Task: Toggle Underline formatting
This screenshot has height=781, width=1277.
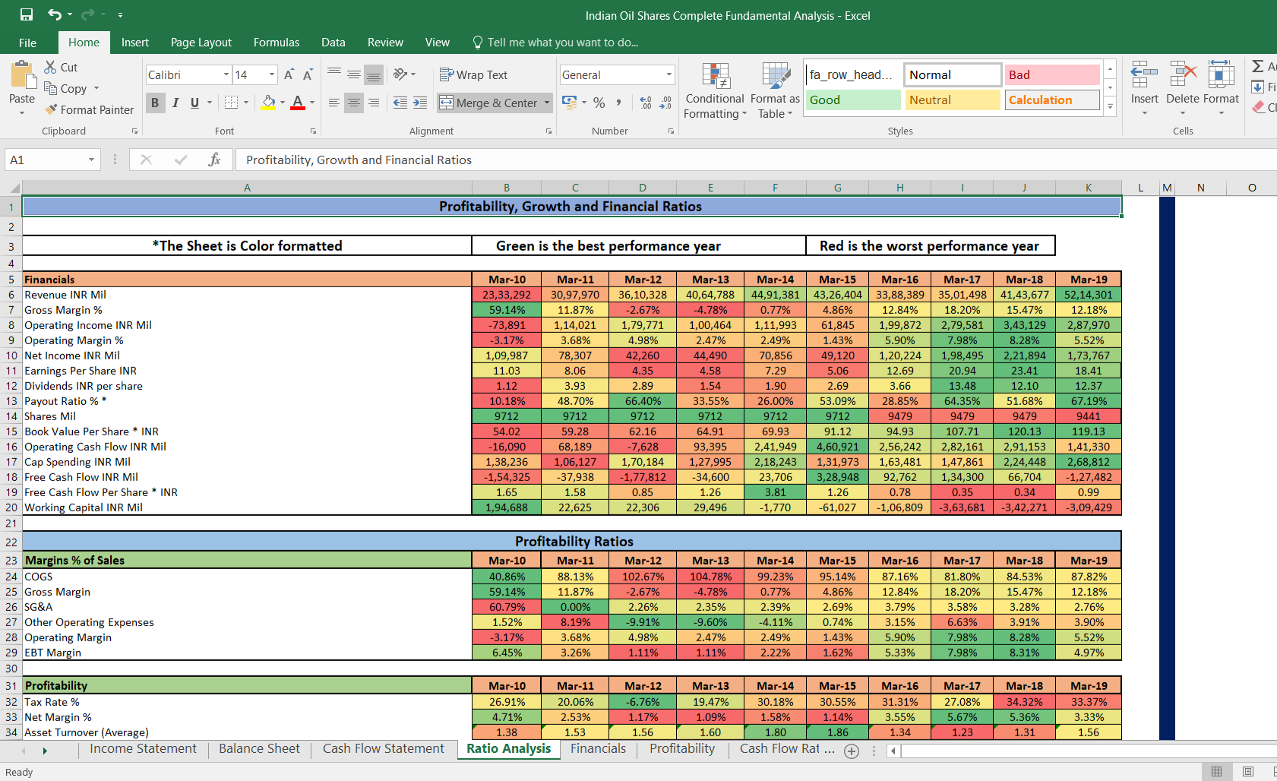Action: 195,103
